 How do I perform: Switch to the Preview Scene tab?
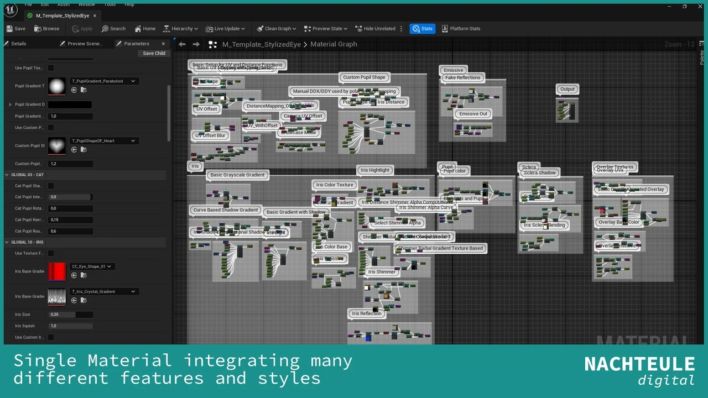[85, 44]
